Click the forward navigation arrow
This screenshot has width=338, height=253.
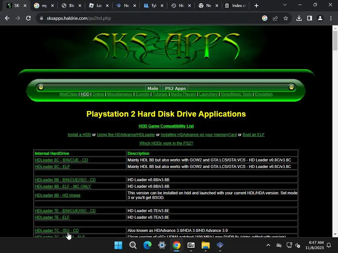tap(18, 18)
